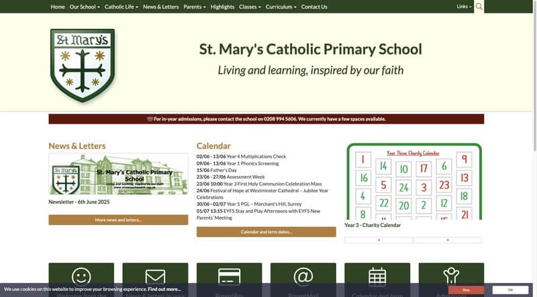Open the Year Three Charity Calendar image
Screen dimensions: 537x297
(x=414, y=181)
